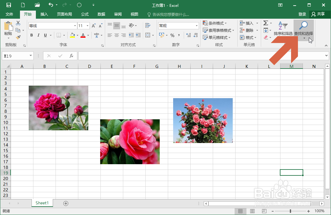Toggle underline formatting
The image size is (331, 215).
pos(45,35)
